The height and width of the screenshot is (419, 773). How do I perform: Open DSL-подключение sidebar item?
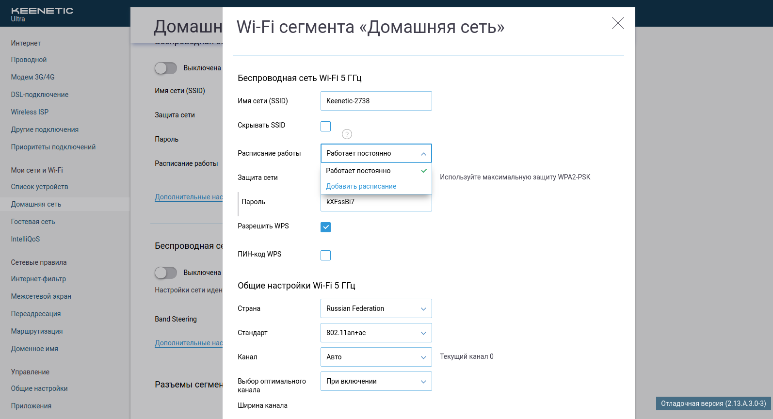tap(40, 95)
